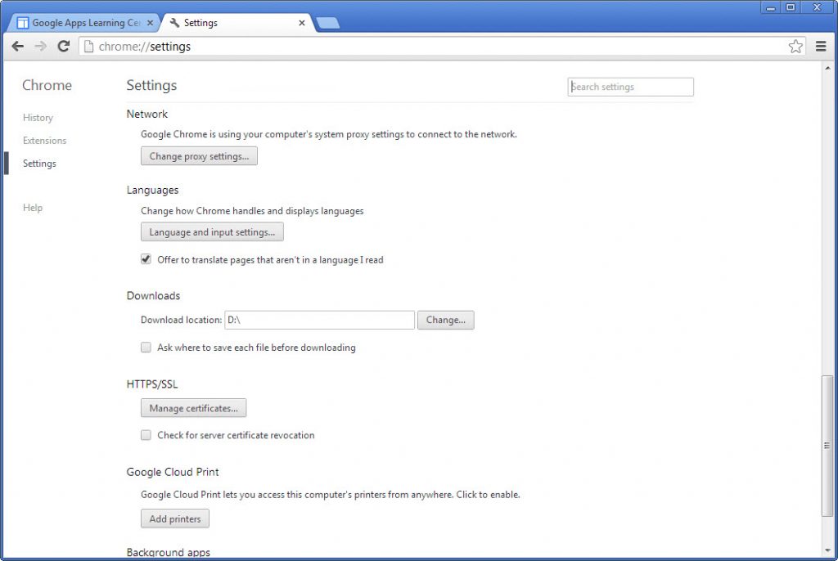Open Language and input settings

(212, 232)
